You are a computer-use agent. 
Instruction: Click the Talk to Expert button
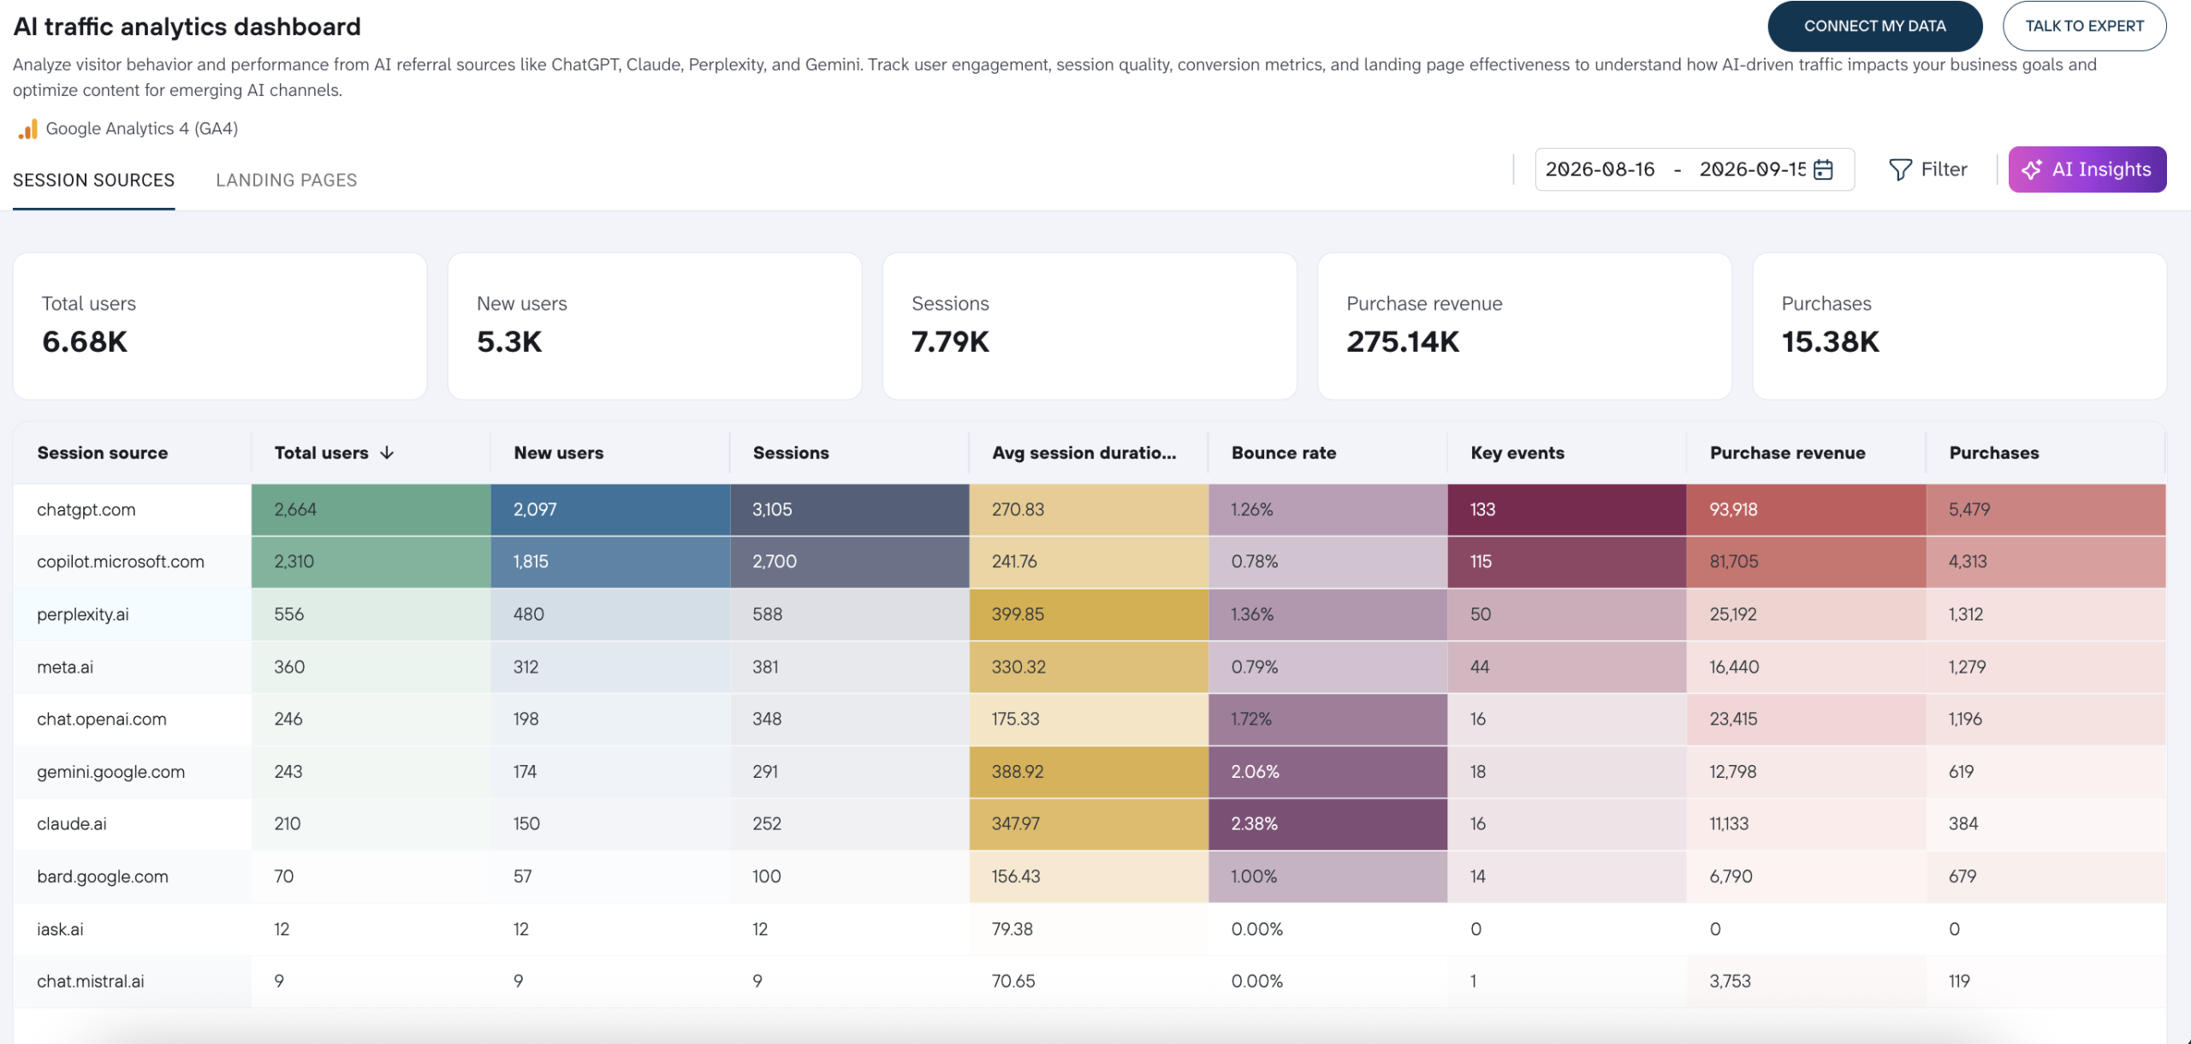click(x=2084, y=27)
